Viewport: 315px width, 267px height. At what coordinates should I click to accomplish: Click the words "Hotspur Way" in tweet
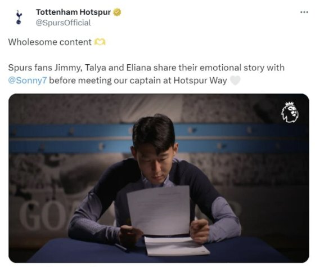200,81
